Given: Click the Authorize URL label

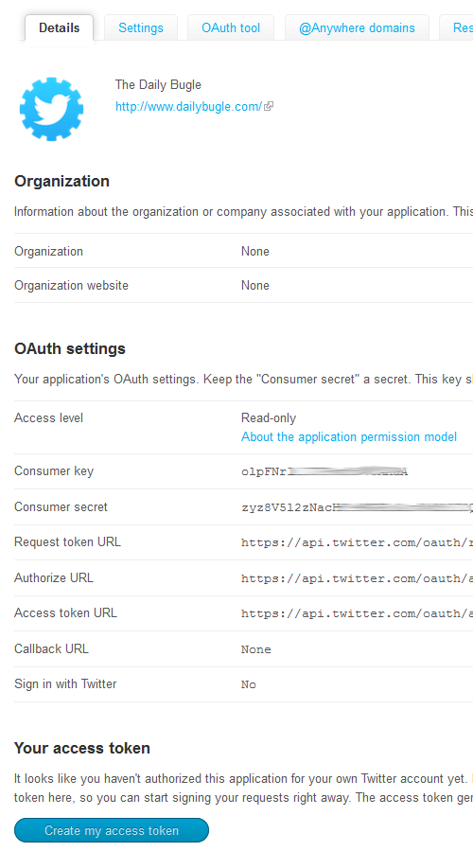Looking at the screenshot, I should click(x=54, y=577).
